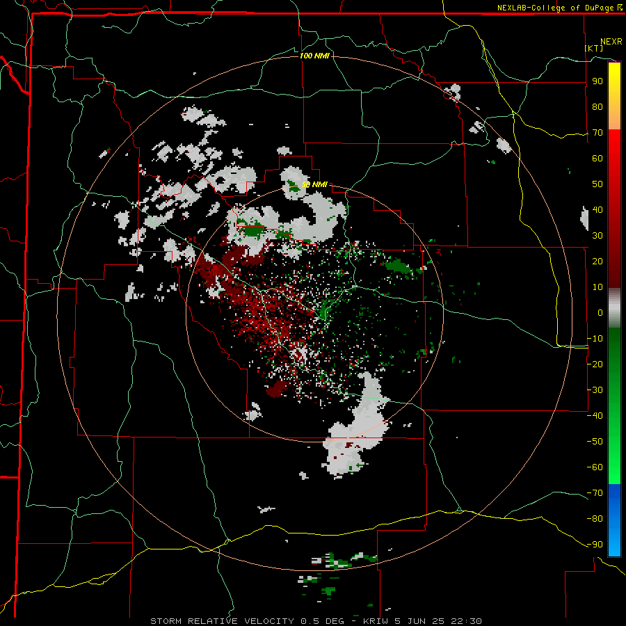The image size is (626, 626).
Task: Click the STORM RELATIVE VELOCITY caption at the bottom
Action: click(316, 621)
